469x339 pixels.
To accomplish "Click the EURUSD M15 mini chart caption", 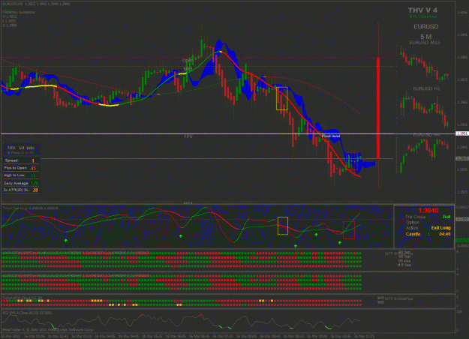I will [425, 43].
